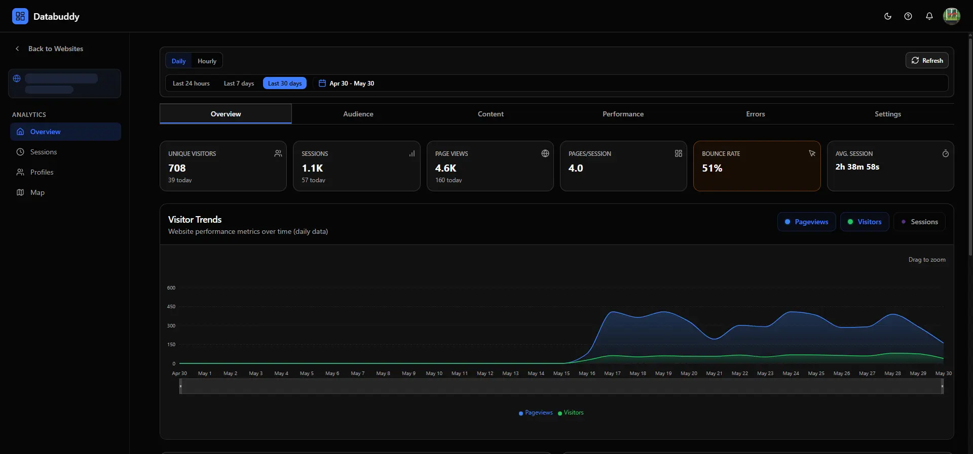Go Back to Websites

coord(49,49)
